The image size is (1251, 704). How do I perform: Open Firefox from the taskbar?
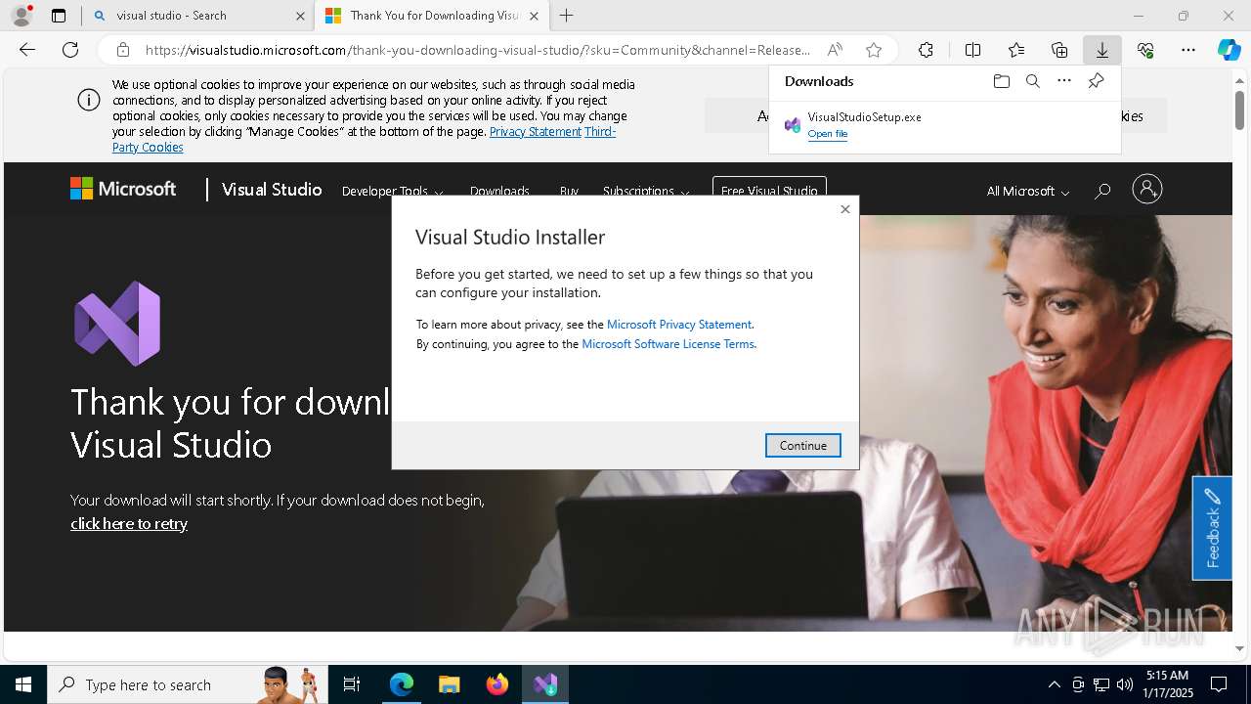coord(496,684)
